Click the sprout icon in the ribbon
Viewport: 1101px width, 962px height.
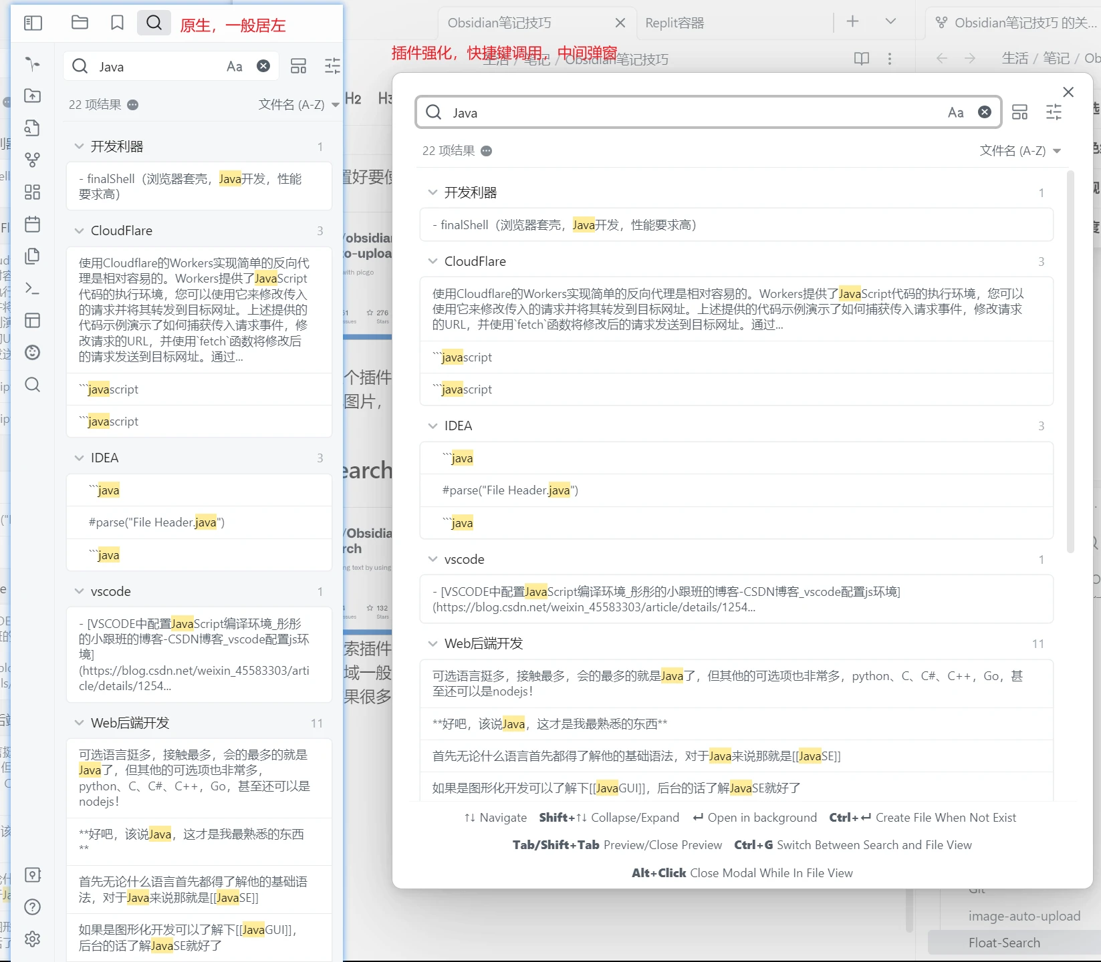click(x=32, y=63)
